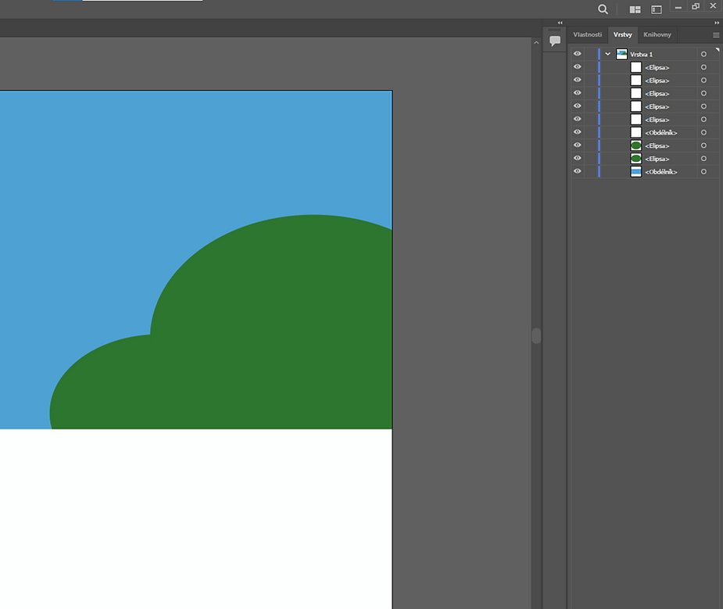The image size is (723, 609).
Task: Collapse the Vrstva 1 layer tree
Action: [608, 54]
